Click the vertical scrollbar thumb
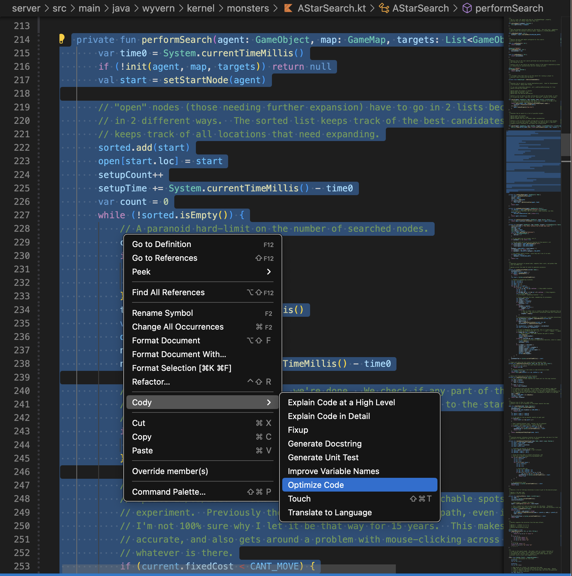The image size is (572, 576). point(566,144)
